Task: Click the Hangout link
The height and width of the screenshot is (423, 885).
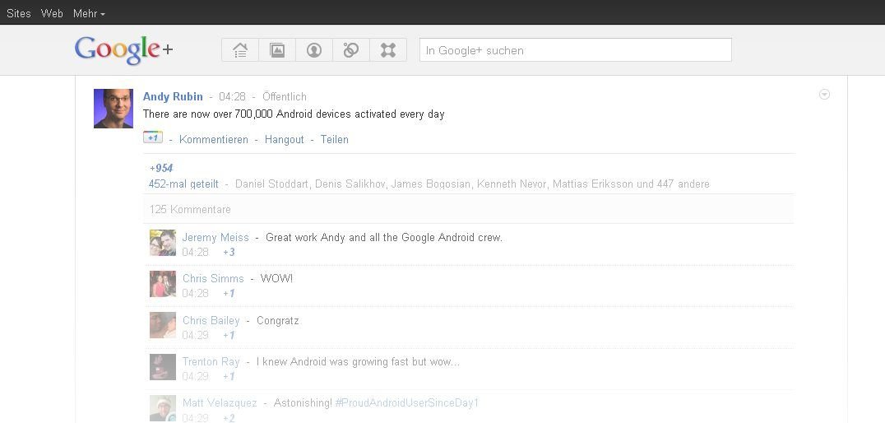Action: click(285, 140)
